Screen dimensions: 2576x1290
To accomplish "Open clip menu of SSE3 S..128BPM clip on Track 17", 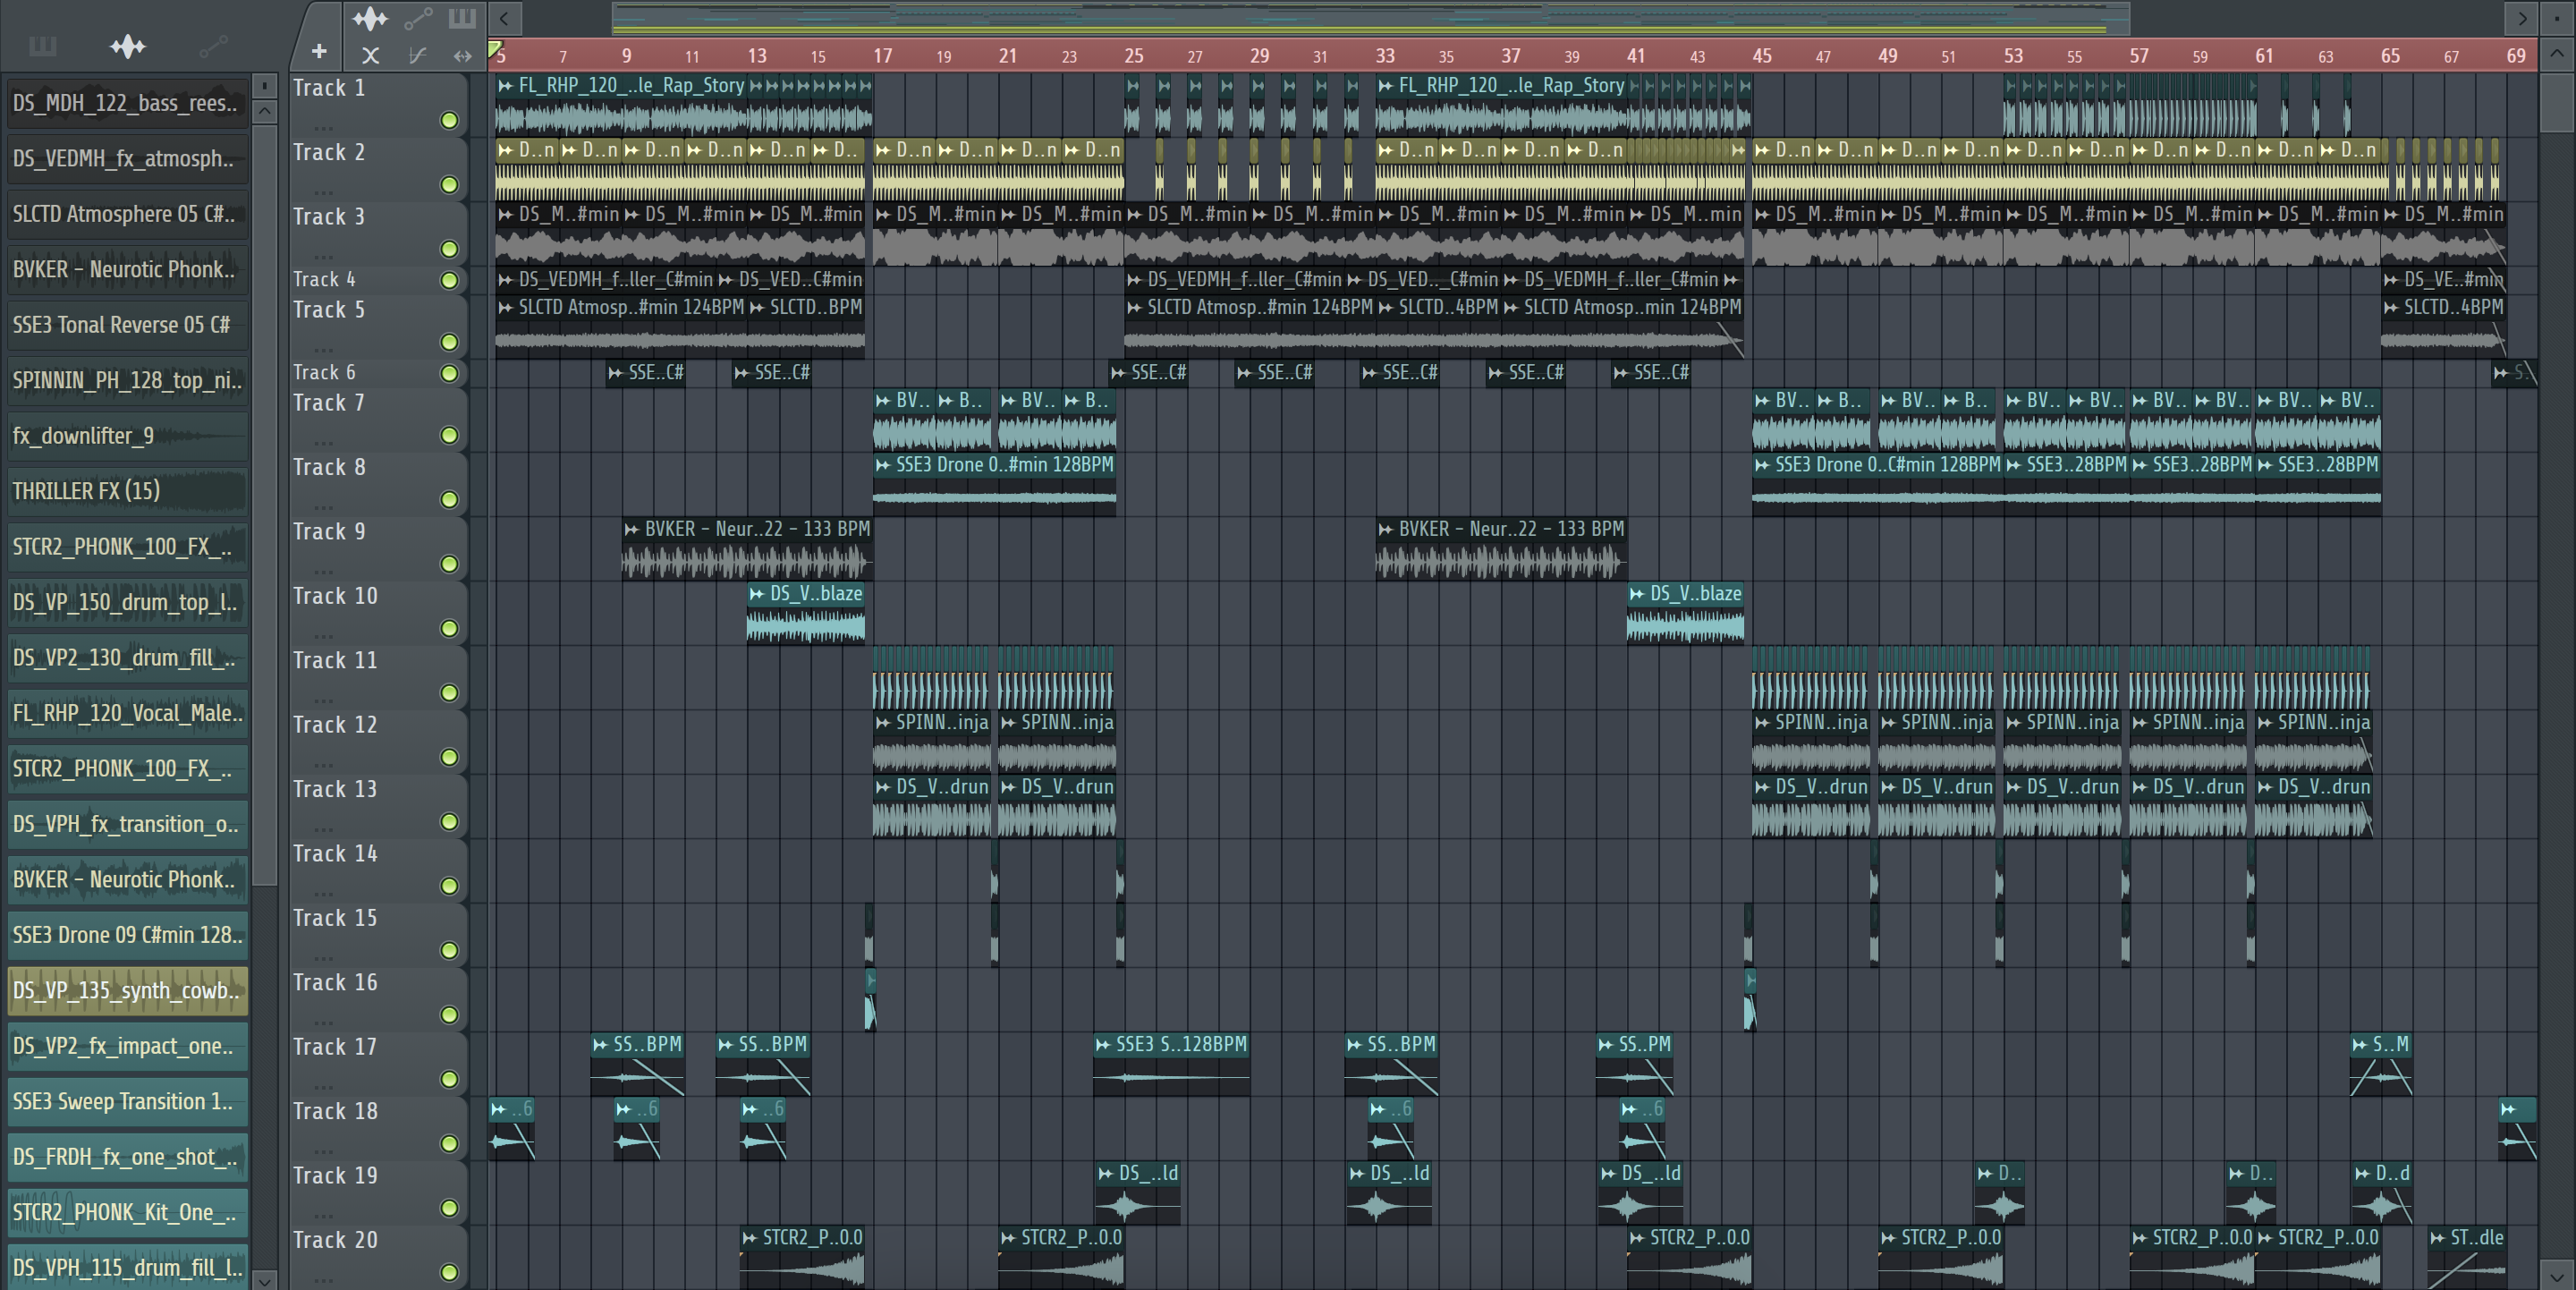I will 1103,1045.
